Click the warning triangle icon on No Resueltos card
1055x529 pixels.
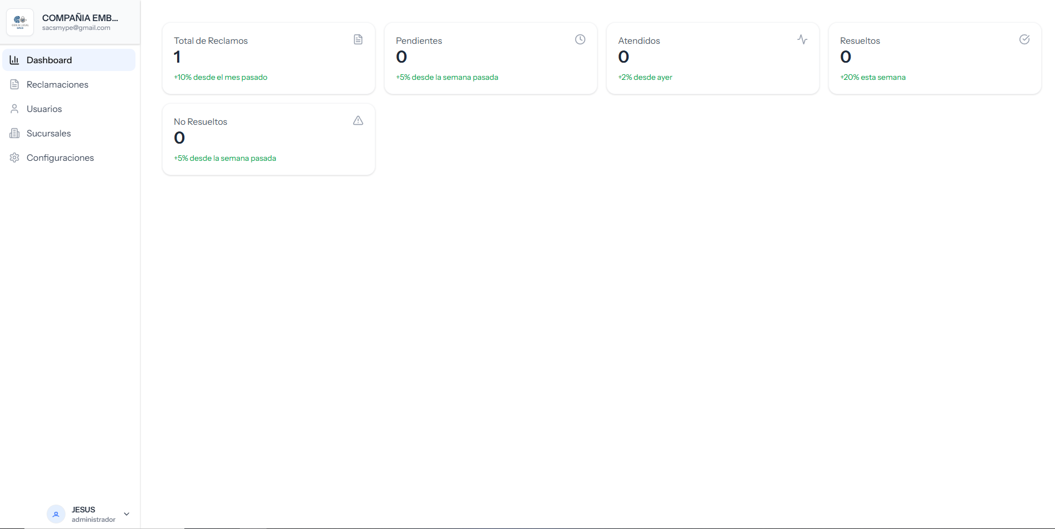[x=358, y=120]
